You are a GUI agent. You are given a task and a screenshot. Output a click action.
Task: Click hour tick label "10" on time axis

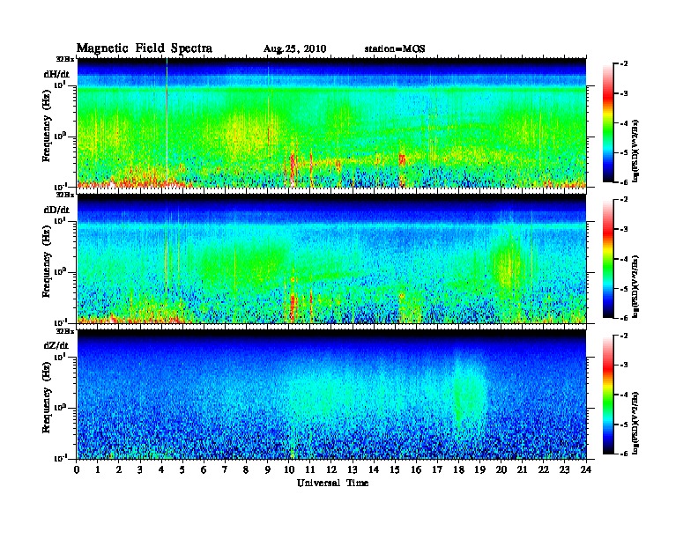(289, 469)
